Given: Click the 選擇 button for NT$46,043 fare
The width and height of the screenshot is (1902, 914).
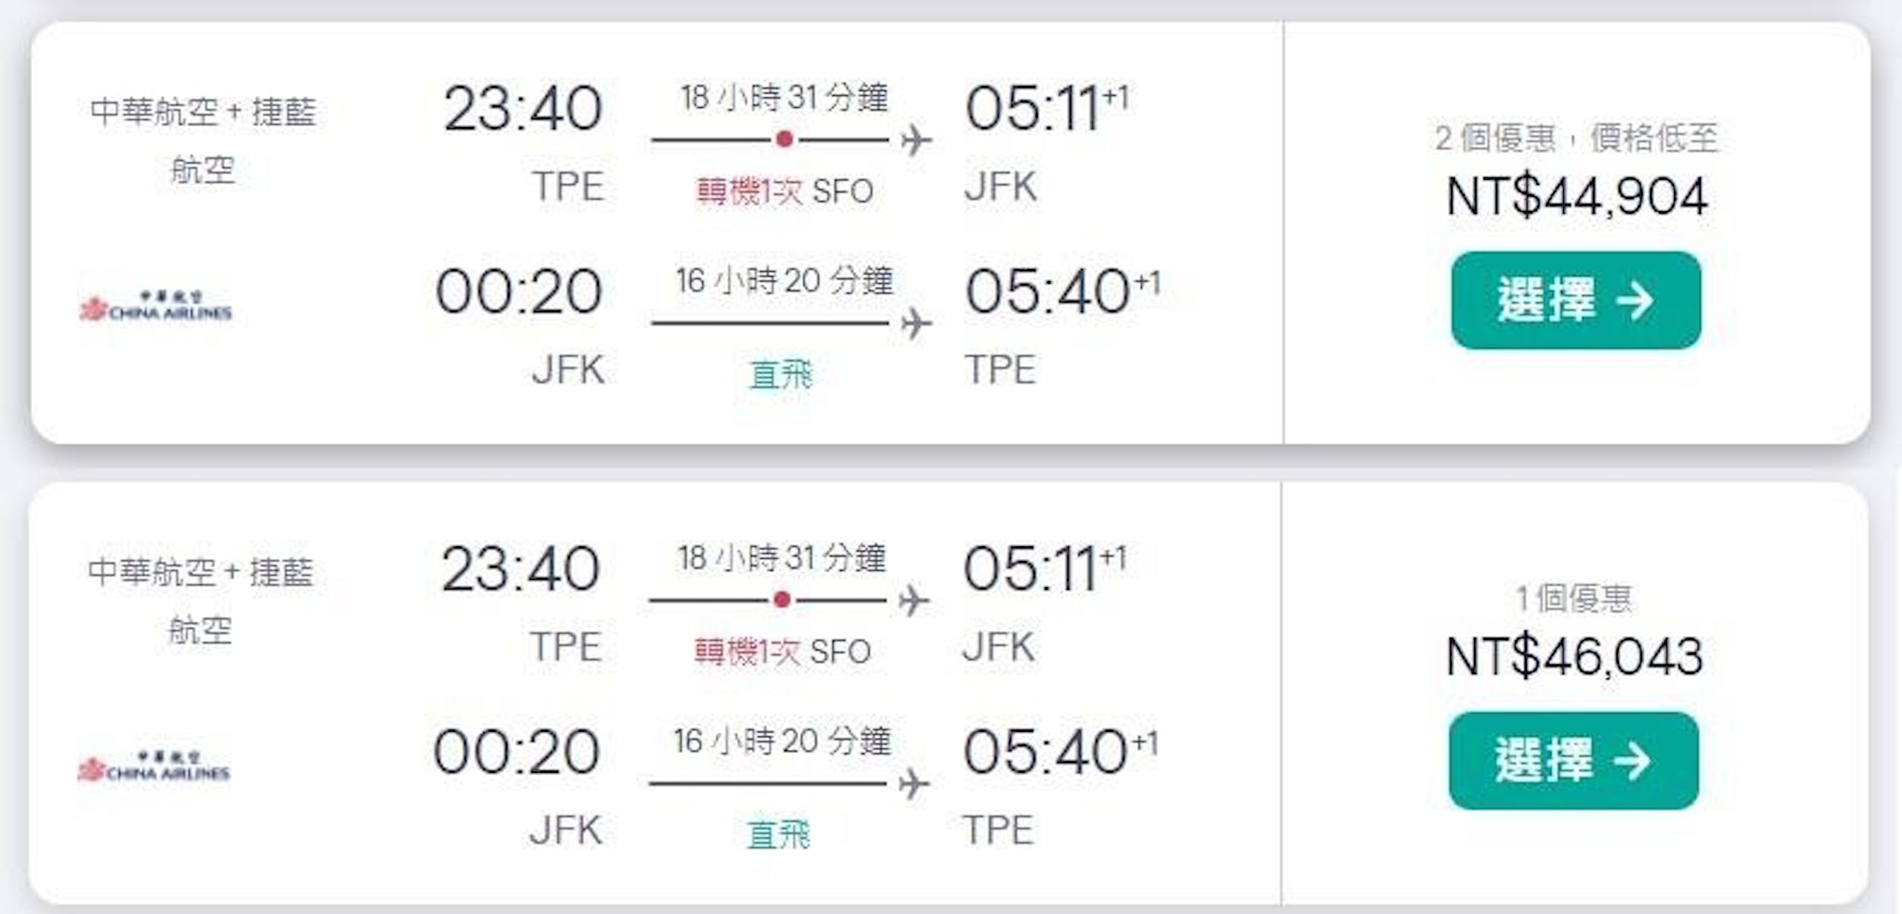Looking at the screenshot, I should click(1574, 760).
